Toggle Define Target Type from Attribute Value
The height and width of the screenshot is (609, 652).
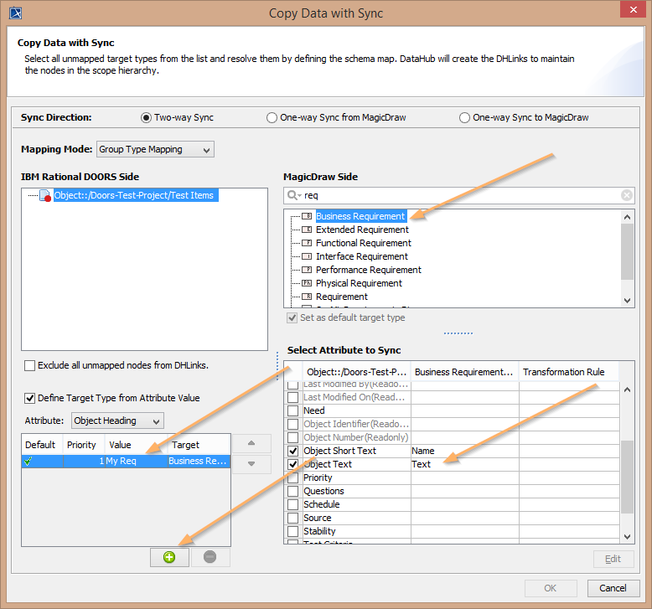[x=29, y=398]
